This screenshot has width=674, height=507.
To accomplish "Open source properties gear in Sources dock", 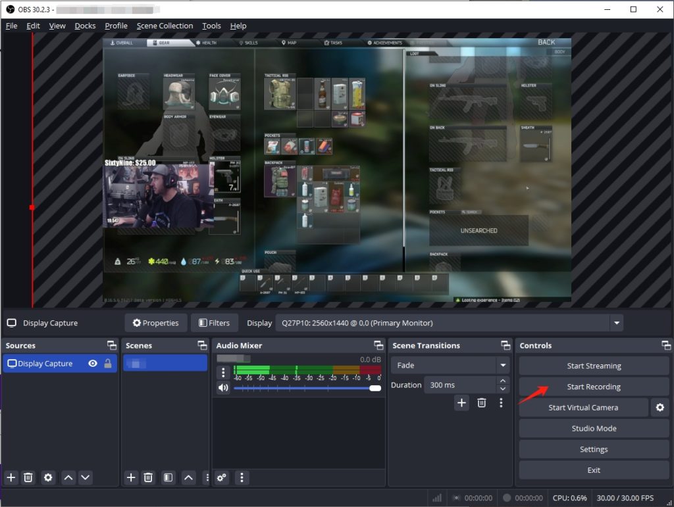I will click(x=48, y=477).
